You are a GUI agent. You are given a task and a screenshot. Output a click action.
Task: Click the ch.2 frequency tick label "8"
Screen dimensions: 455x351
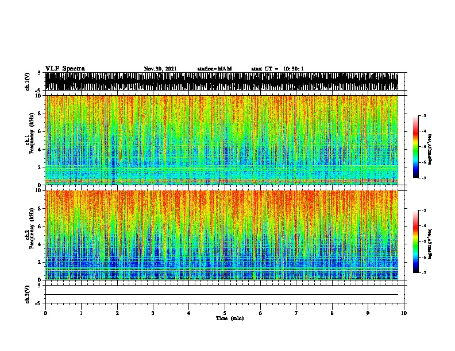tap(40, 209)
